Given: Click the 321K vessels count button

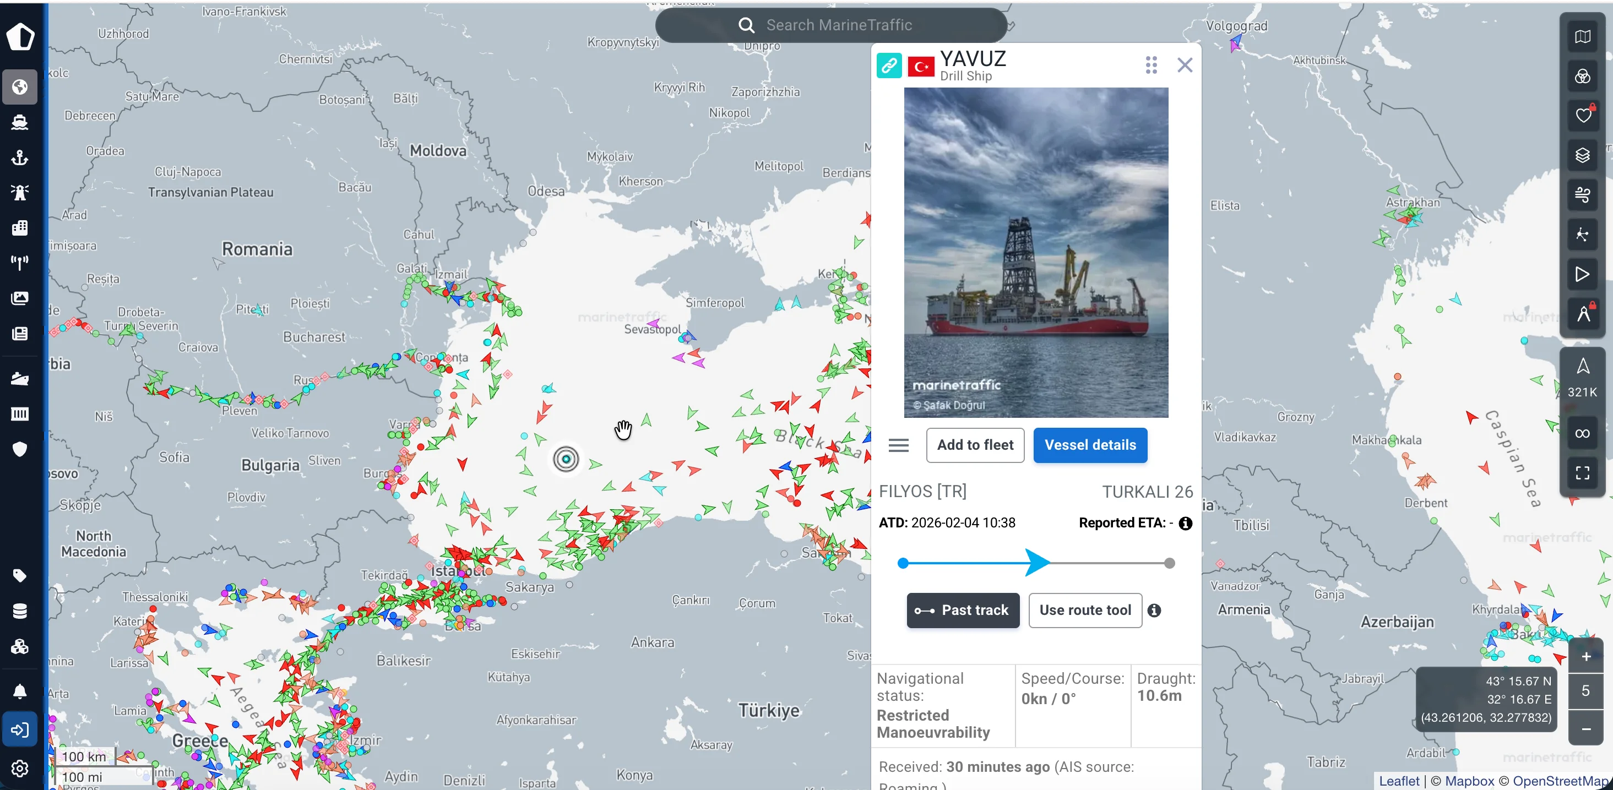Looking at the screenshot, I should (x=1582, y=379).
